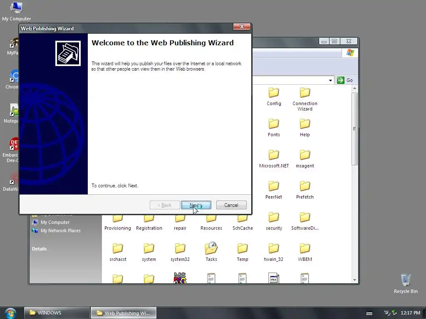Image resolution: width=426 pixels, height=319 pixels.
Task: Click the vertical scrollbar thumb
Action: [x=354, y=129]
